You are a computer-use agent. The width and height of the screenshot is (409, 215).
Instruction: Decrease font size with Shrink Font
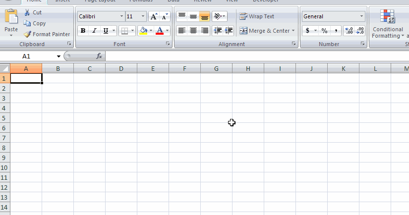pyautogui.click(x=165, y=16)
